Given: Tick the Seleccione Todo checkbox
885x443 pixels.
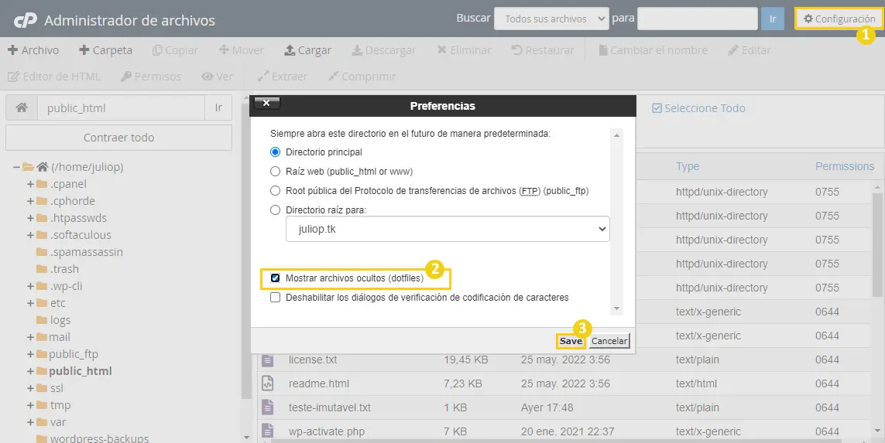Looking at the screenshot, I should click(x=657, y=108).
